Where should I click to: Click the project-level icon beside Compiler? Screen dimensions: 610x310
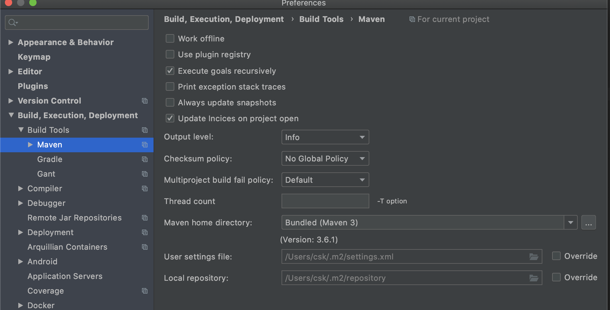[145, 188]
